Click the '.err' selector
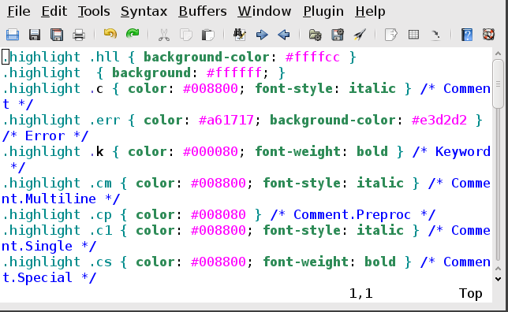This screenshot has height=312, width=508. point(104,121)
